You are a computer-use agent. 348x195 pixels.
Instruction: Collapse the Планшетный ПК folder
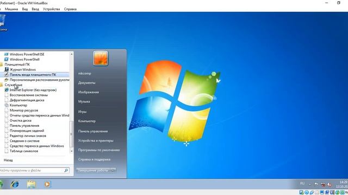[x=15, y=64]
